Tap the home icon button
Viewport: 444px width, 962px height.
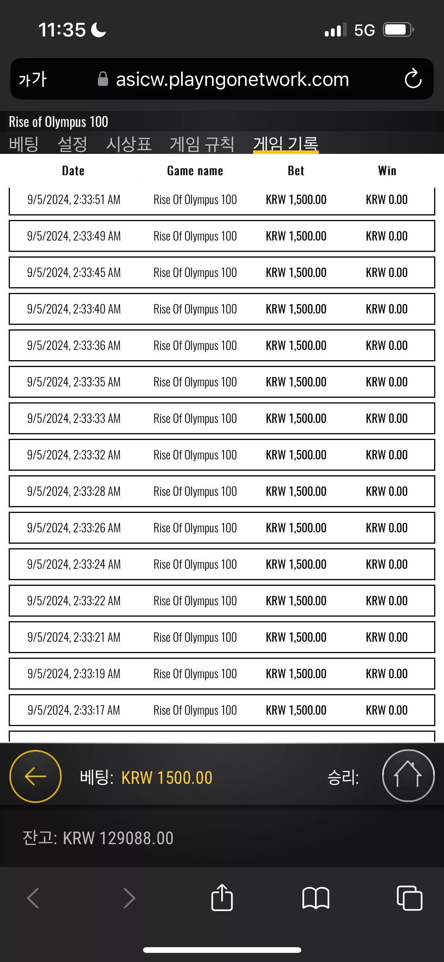coord(408,775)
